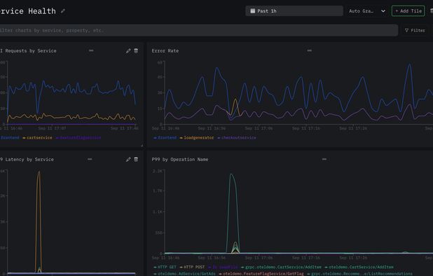Click the P99 by Operation Name title
The width and height of the screenshot is (433, 276).
(x=180, y=159)
